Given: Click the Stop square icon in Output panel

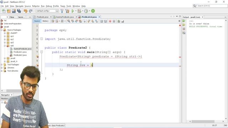Looking at the screenshot, I should pos(184,29).
